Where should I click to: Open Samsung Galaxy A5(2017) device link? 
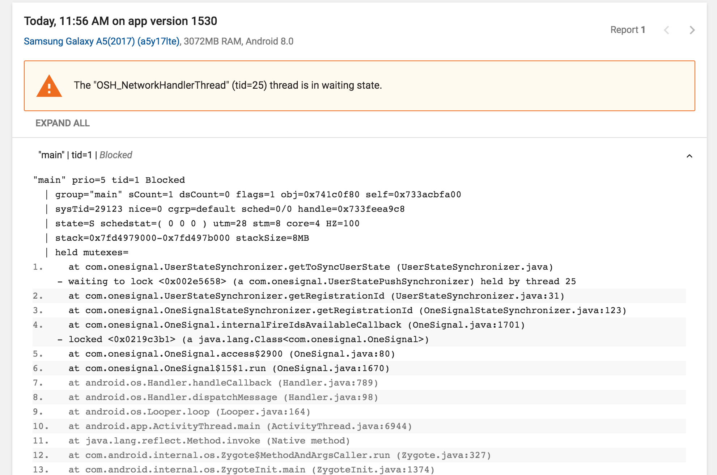(102, 41)
